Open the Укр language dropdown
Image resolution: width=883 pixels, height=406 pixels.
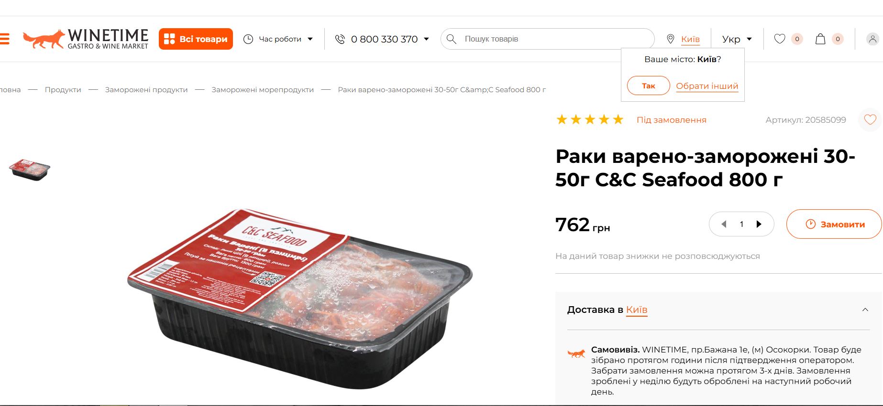tap(737, 39)
